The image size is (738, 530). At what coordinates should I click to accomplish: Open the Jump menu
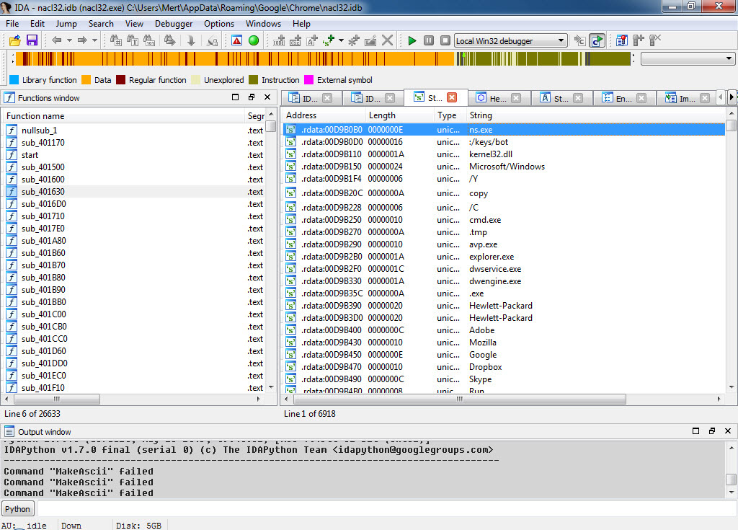point(66,24)
